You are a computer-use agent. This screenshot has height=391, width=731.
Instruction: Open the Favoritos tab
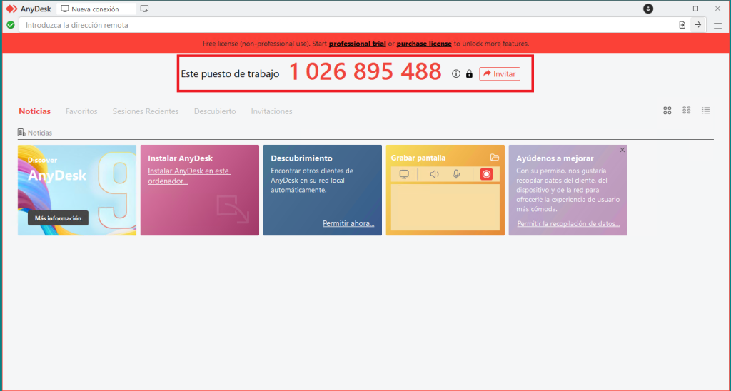coord(81,111)
